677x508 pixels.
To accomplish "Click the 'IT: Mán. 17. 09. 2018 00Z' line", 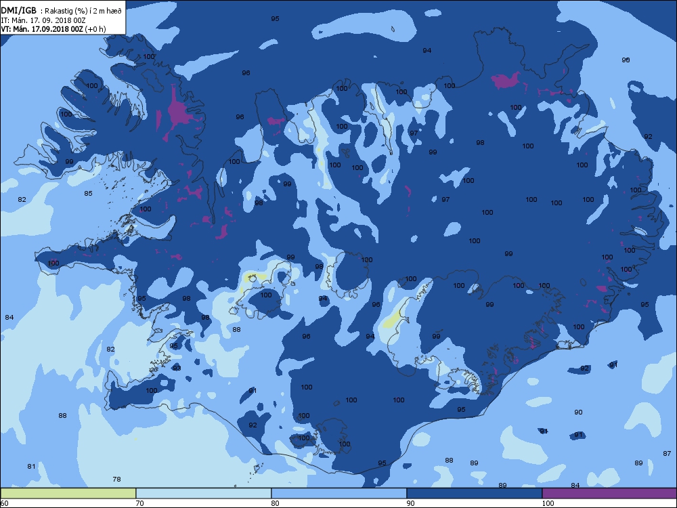I will (x=43, y=20).
